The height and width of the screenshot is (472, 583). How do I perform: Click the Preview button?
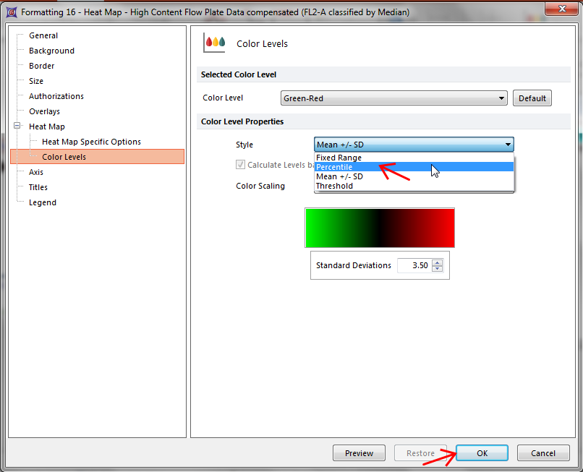(x=359, y=453)
